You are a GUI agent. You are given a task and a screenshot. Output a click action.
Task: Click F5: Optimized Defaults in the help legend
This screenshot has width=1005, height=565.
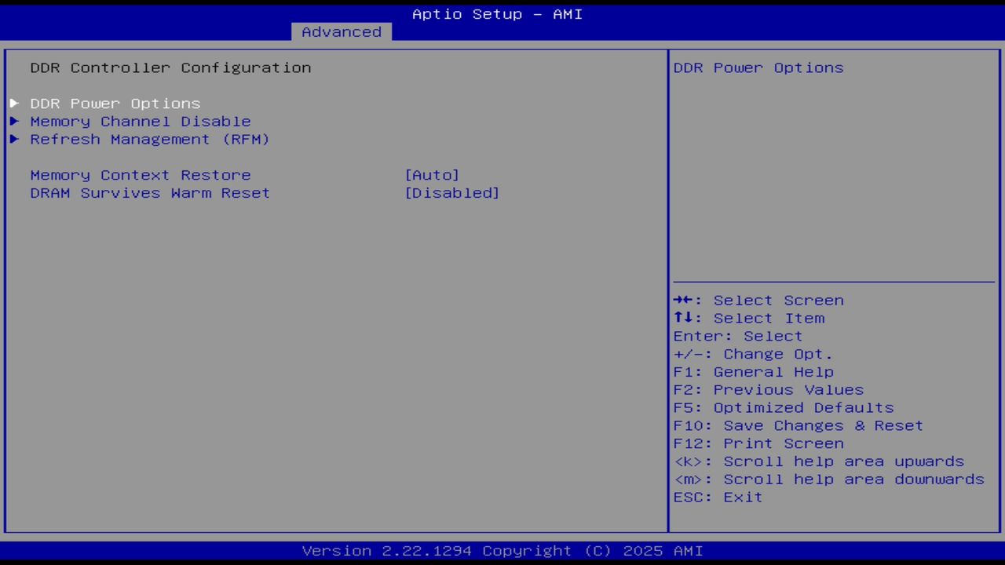tap(783, 407)
